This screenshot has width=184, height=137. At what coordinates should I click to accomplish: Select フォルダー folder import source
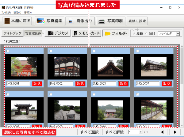tap(115, 33)
